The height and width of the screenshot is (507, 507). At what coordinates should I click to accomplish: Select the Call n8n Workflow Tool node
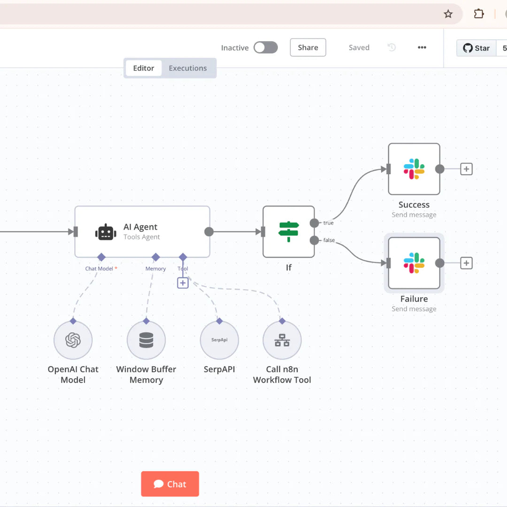click(x=282, y=340)
